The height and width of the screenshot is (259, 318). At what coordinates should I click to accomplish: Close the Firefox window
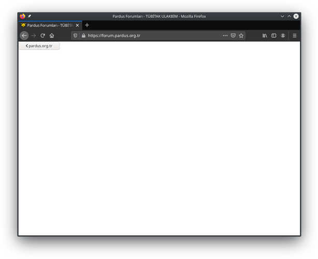coord(296,16)
